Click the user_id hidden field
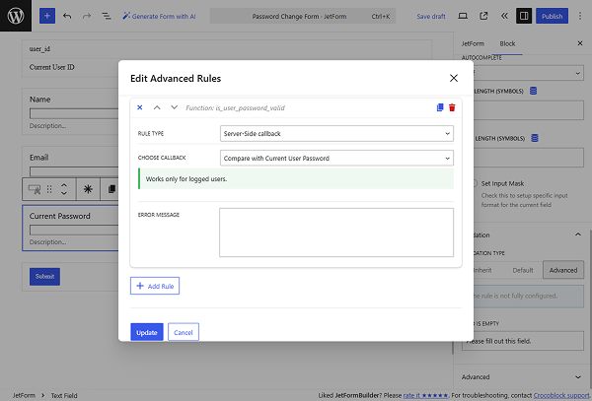592x401 pixels. (39, 49)
